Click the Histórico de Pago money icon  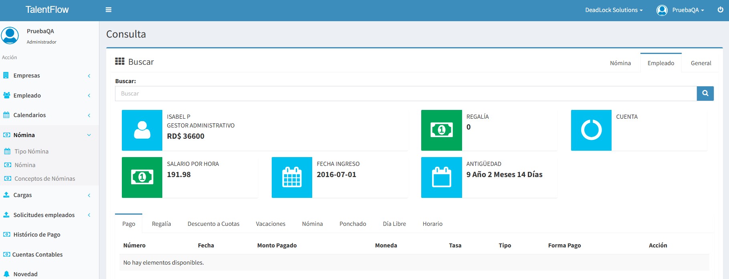[7, 234]
